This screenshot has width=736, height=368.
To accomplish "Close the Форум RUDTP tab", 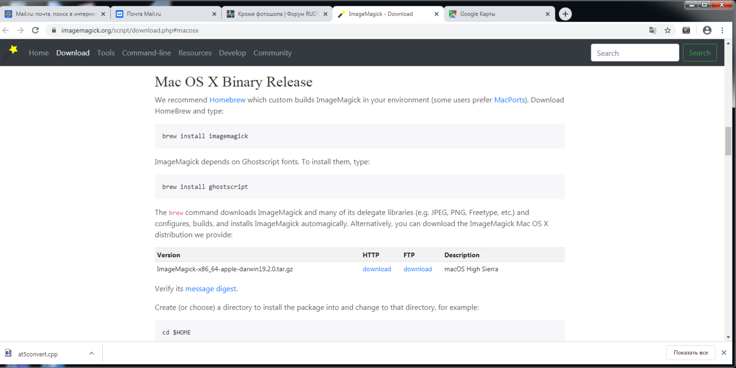I will 325,14.
